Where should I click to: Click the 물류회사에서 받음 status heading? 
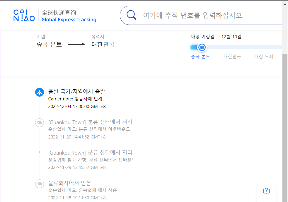pos(70,183)
